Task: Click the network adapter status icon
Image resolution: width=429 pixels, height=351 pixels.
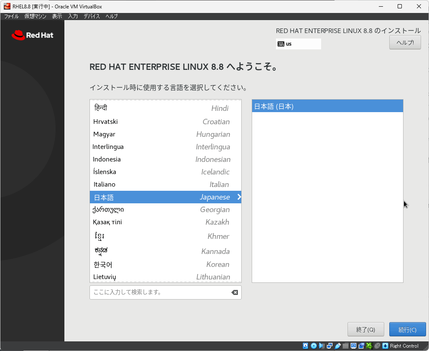Action: 329,346
